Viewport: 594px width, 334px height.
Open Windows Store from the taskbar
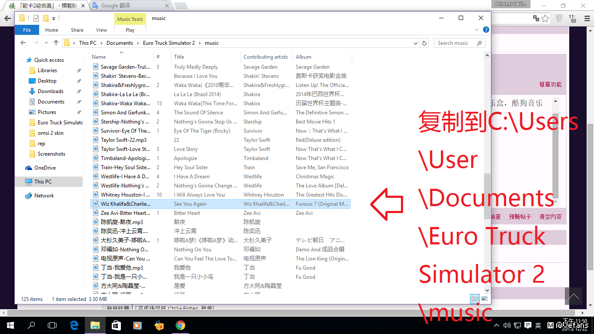[116, 325]
